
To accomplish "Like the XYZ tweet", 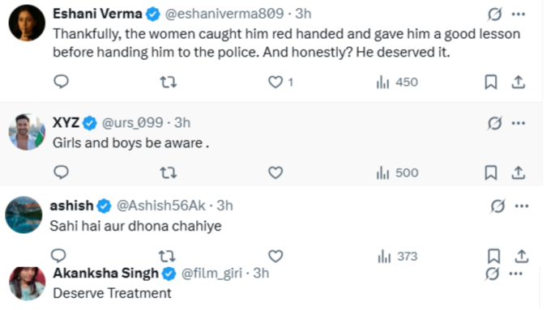I will [275, 172].
